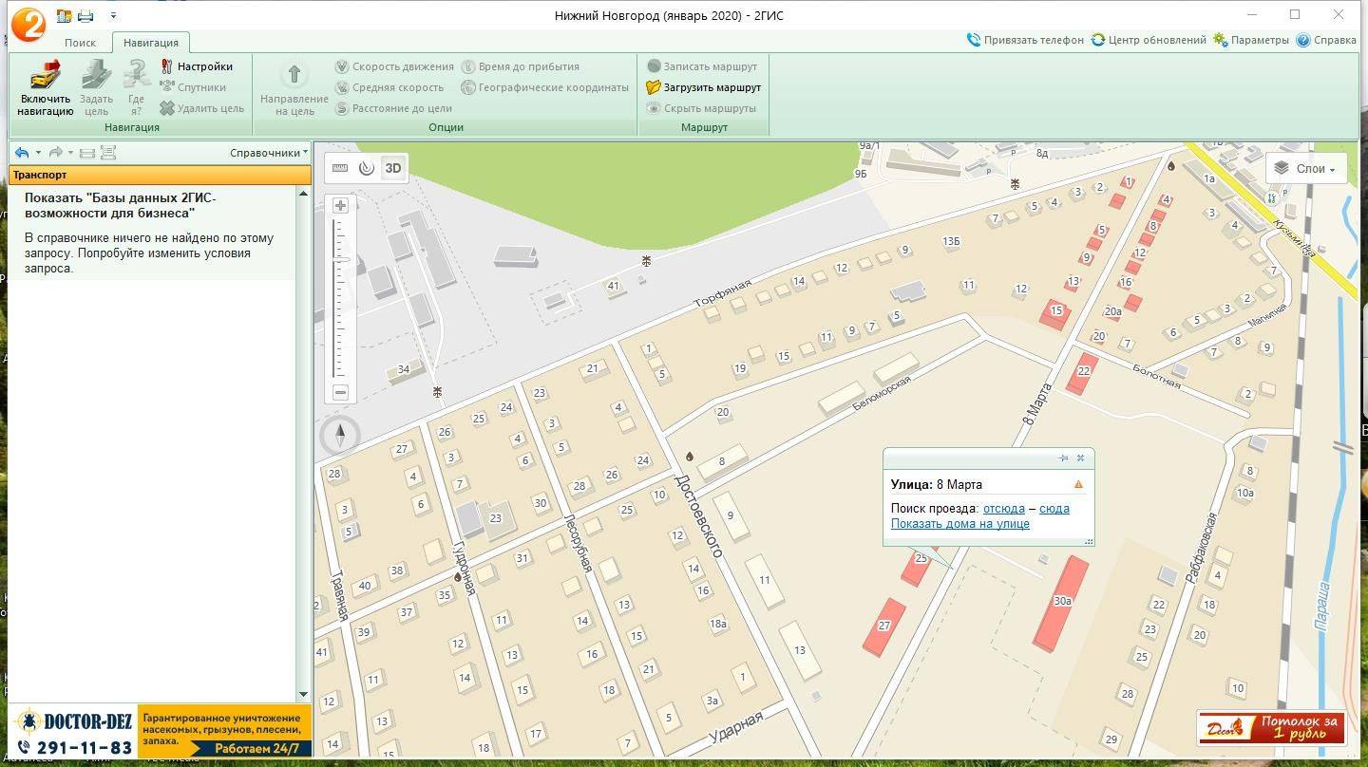Click red building 15 on the map
Screen dimensions: 1368x767
(1055, 313)
